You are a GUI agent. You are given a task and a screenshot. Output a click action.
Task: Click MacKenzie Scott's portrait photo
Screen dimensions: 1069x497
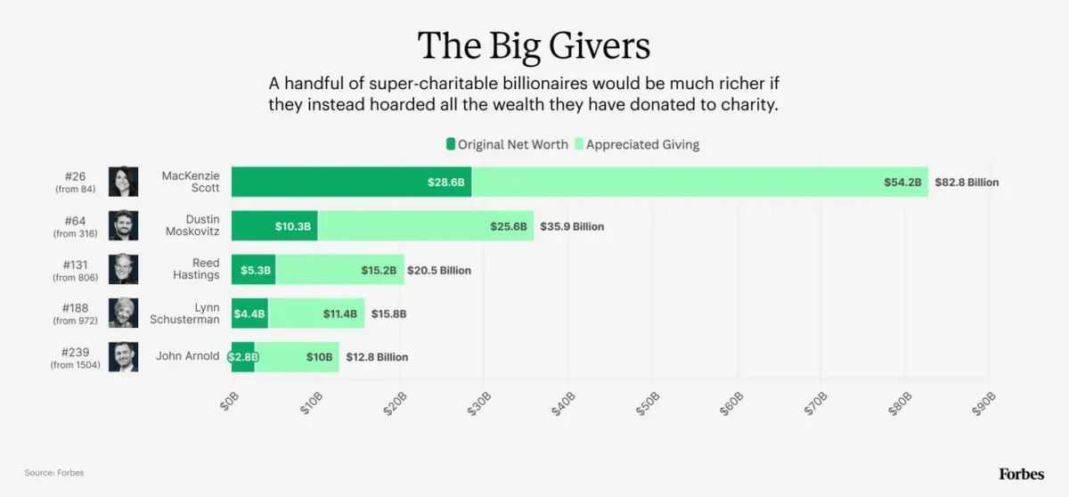point(123,182)
